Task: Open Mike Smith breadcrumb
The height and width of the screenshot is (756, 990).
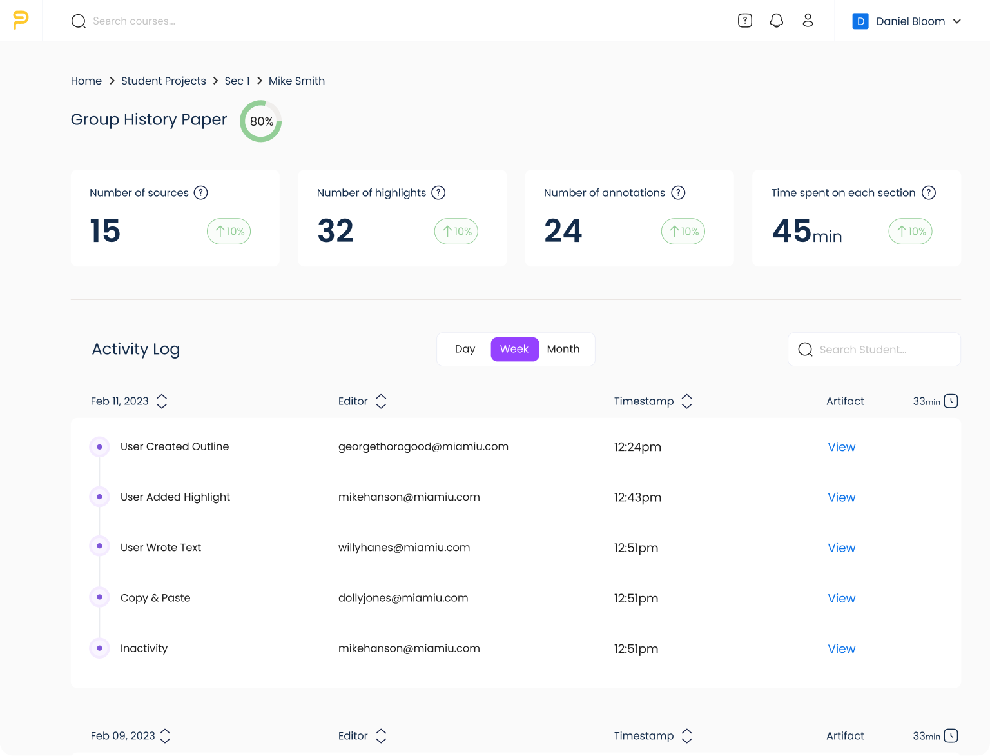Action: tap(296, 81)
